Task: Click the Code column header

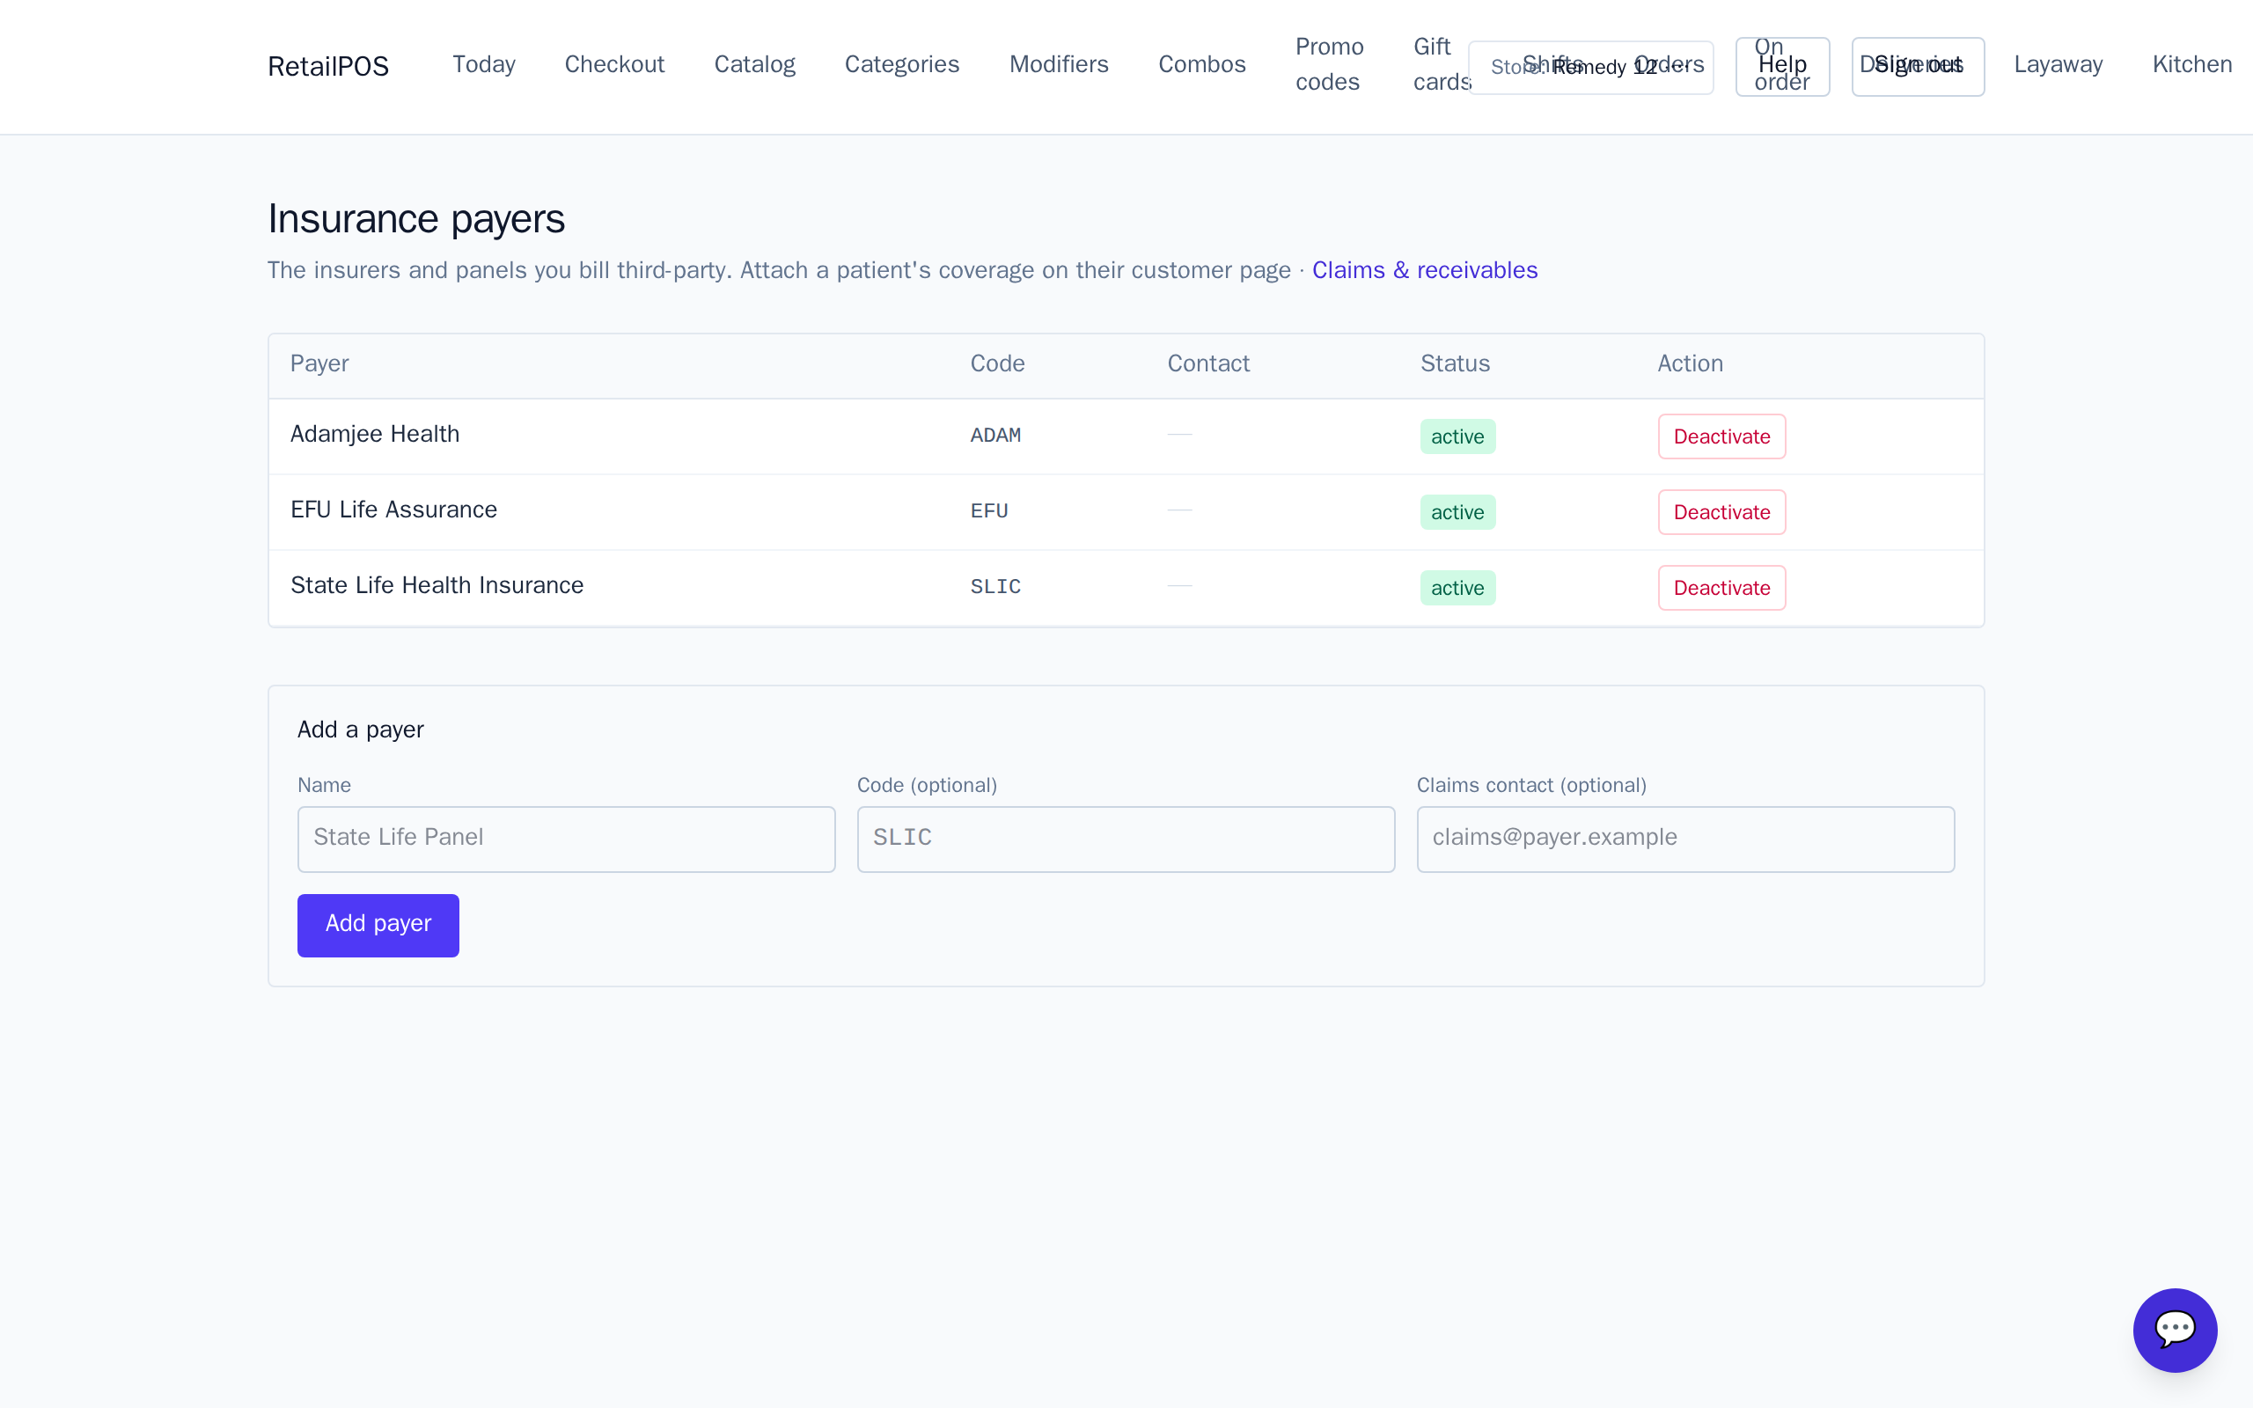Action: pos(997,364)
